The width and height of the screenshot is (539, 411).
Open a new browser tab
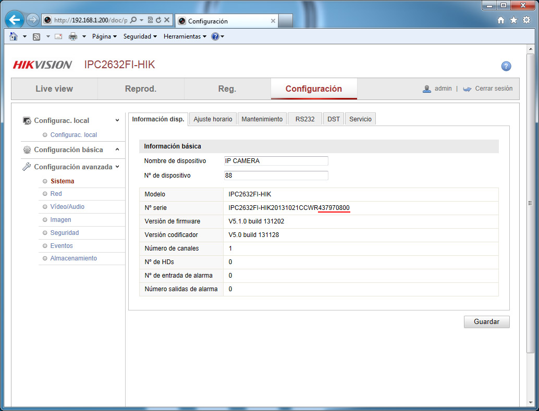click(x=285, y=21)
